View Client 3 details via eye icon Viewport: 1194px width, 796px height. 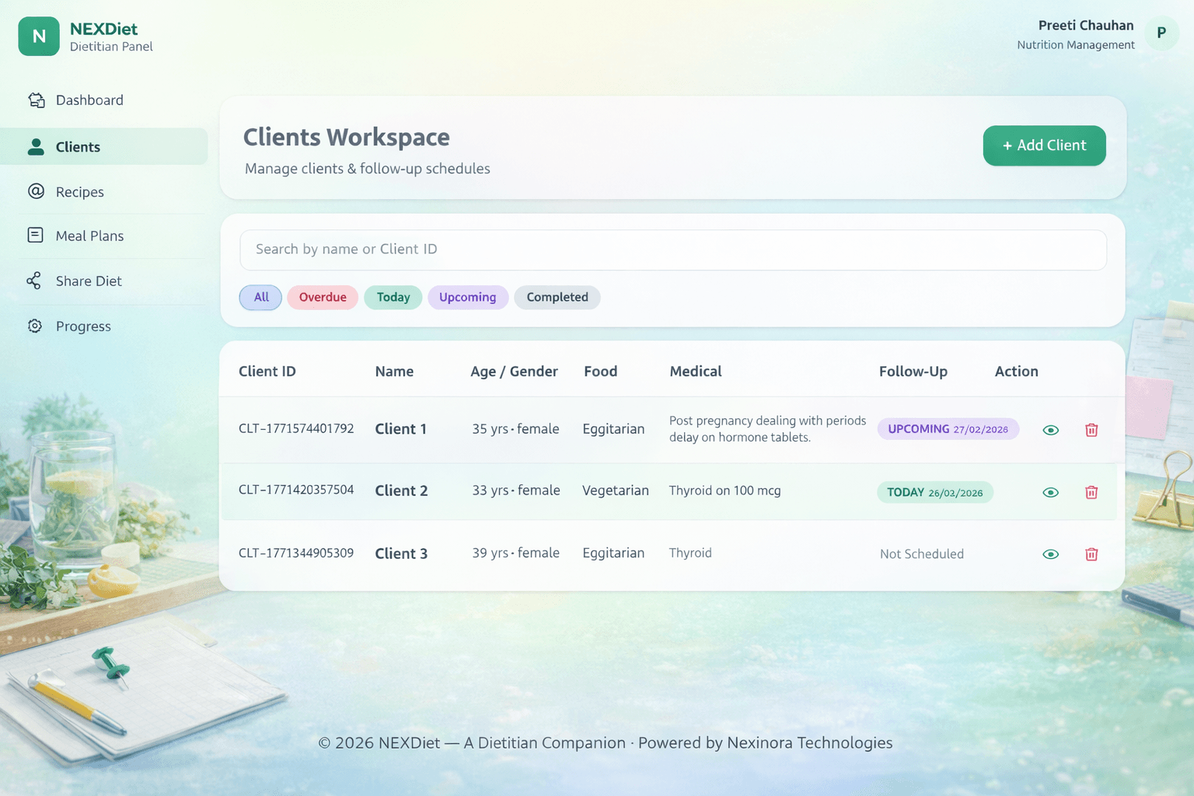(1050, 554)
